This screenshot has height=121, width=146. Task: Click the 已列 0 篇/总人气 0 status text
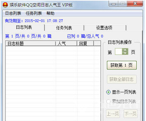click(x=85, y=36)
